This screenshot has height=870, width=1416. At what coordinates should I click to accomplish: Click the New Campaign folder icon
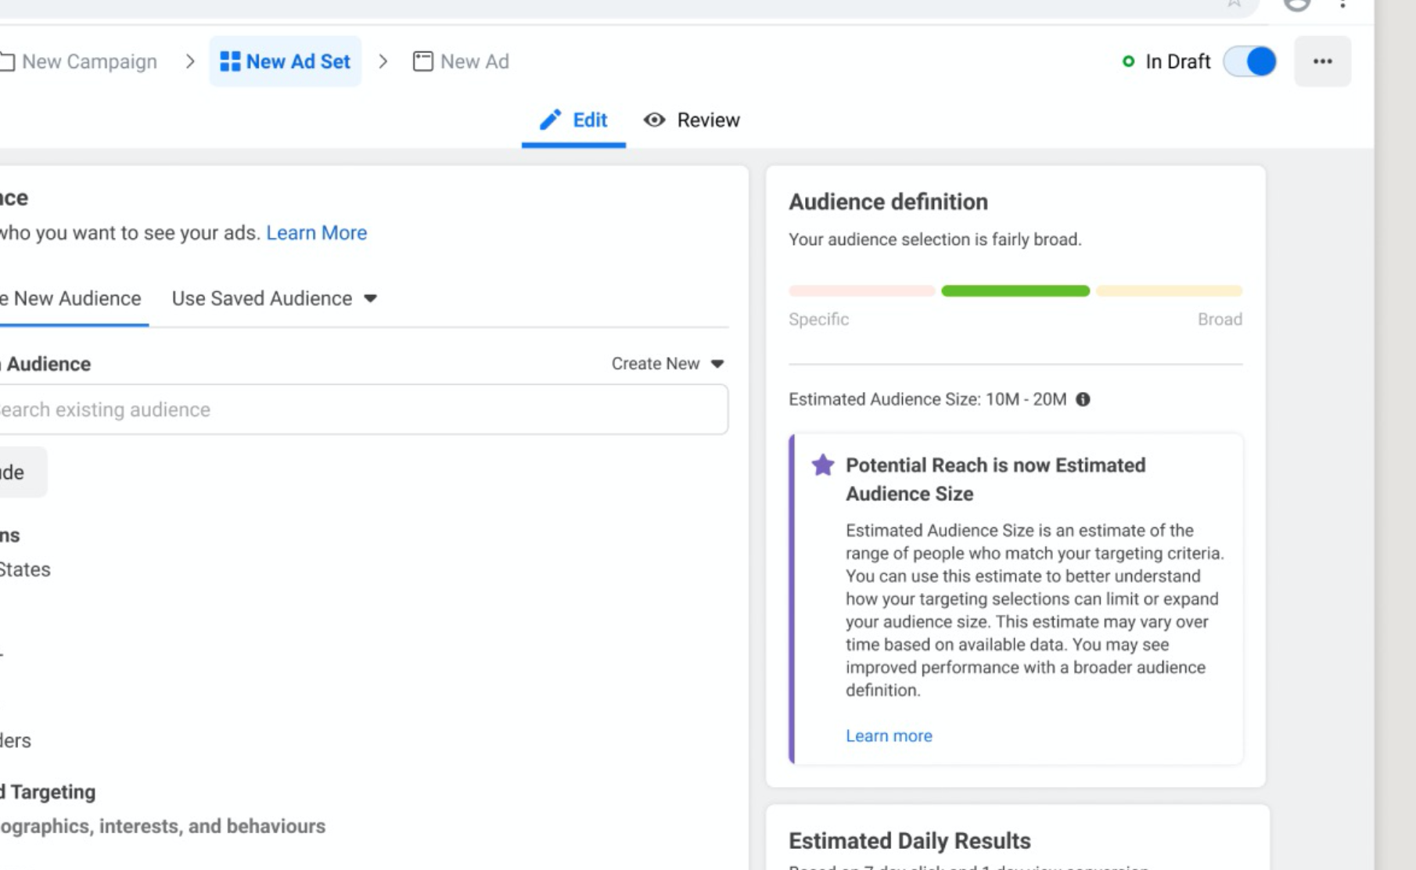[x=8, y=61]
